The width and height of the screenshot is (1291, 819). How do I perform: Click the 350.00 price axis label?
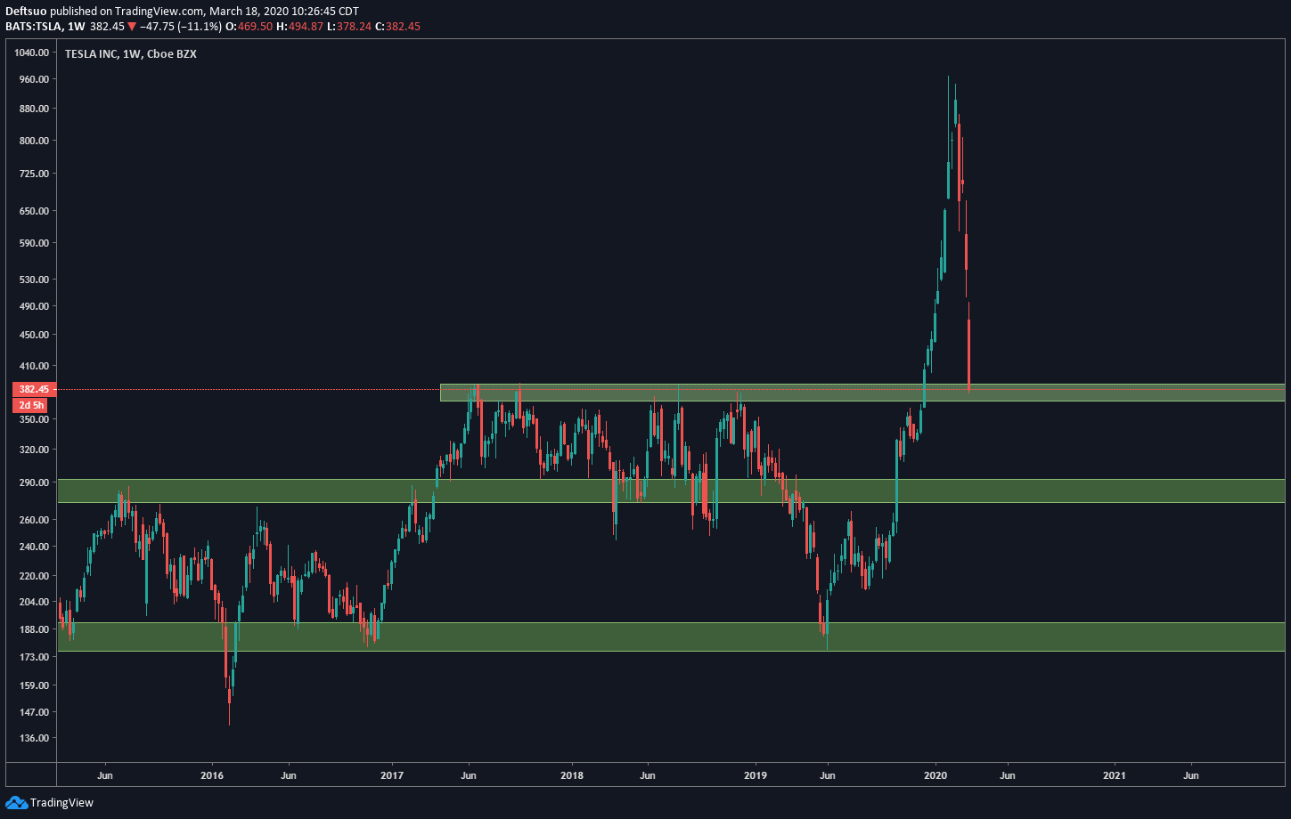coord(32,419)
